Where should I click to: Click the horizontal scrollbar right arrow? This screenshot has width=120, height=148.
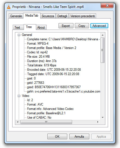tap(98, 122)
